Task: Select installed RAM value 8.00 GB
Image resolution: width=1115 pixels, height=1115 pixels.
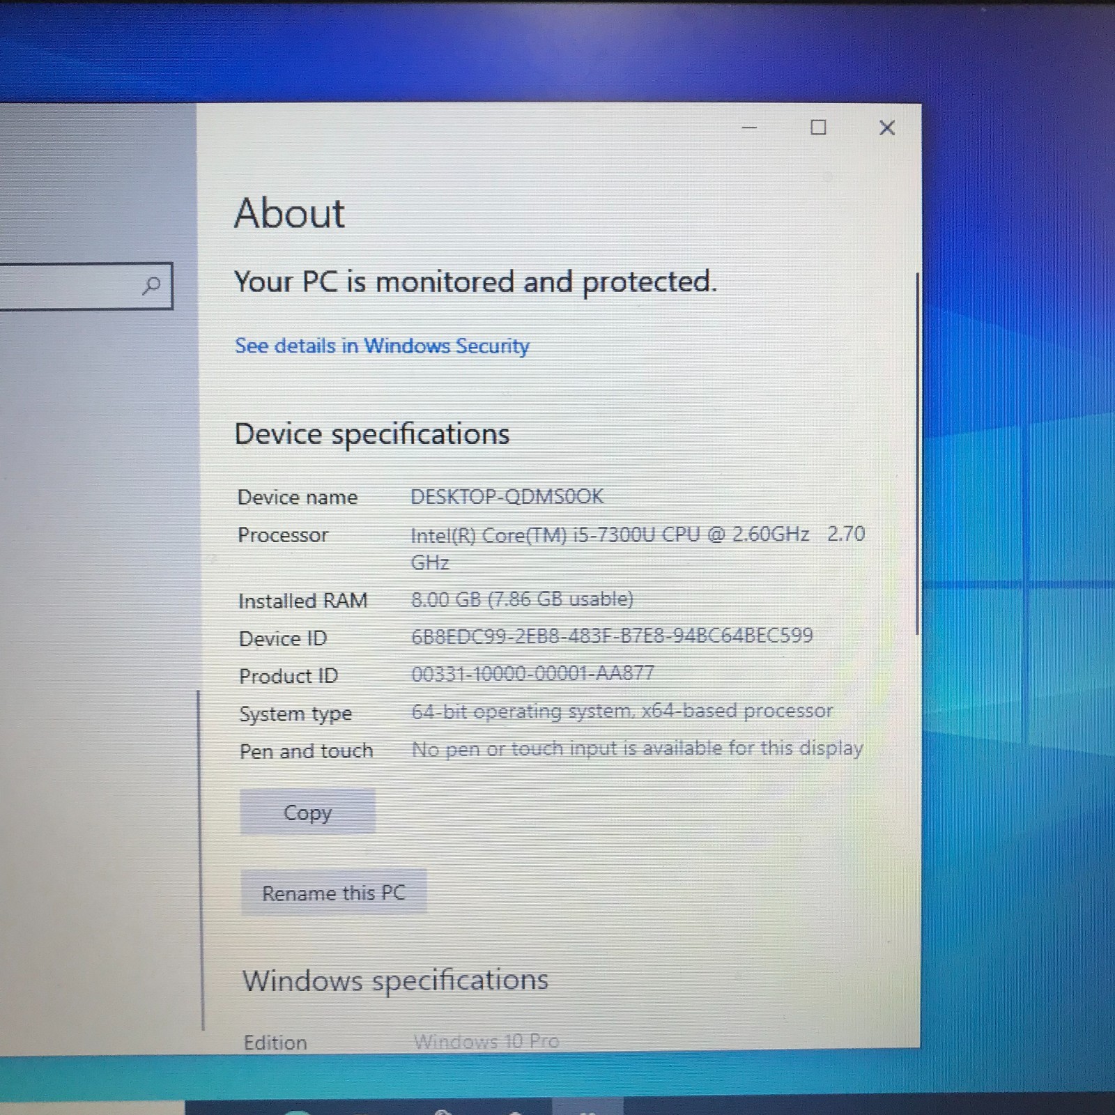Action: (x=522, y=599)
